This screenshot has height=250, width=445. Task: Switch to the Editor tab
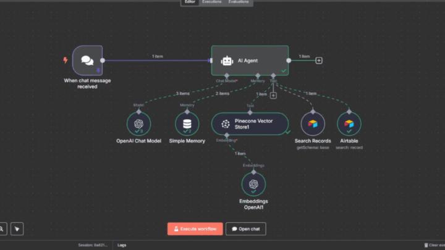[x=190, y=2]
